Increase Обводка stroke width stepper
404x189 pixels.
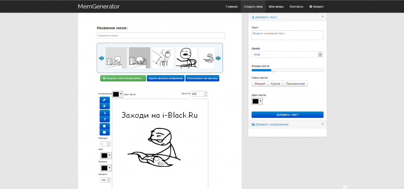(x=108, y=143)
